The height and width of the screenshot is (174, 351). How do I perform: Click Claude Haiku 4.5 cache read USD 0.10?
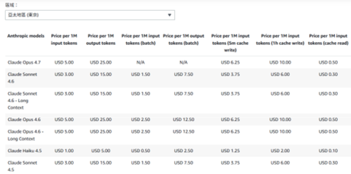328,150
